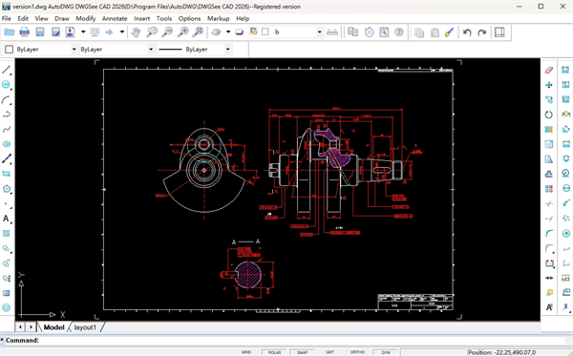Open the Insert menu
Image resolution: width=573 pixels, height=356 pixels.
pyautogui.click(x=141, y=18)
